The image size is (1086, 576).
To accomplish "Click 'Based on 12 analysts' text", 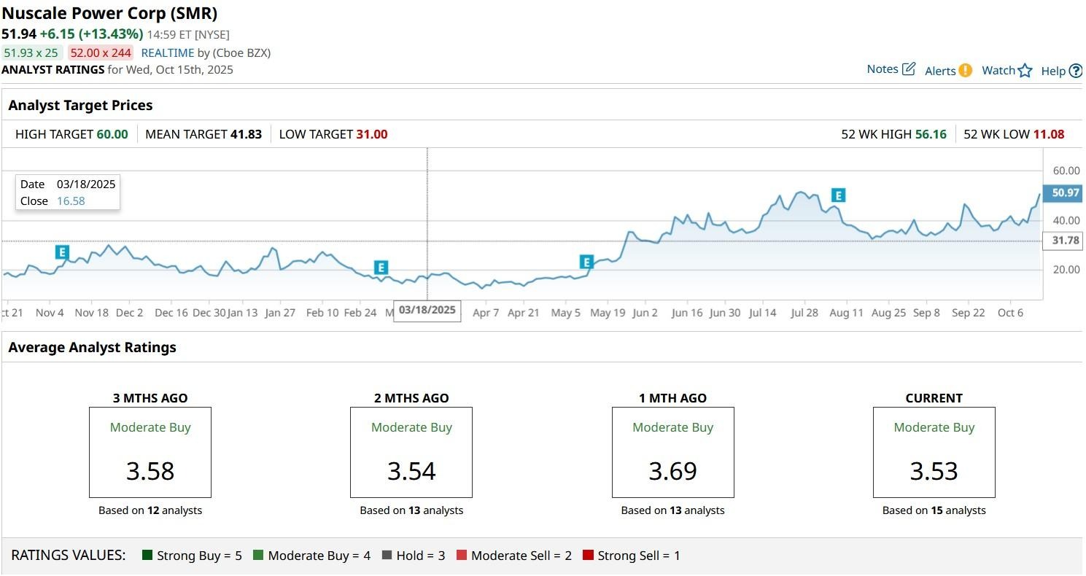I will click(150, 510).
